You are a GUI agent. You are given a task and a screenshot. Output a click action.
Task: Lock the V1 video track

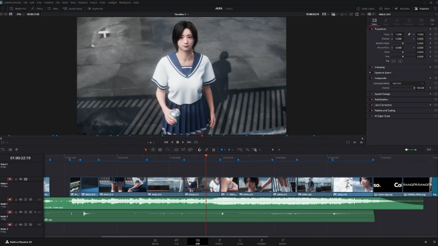point(16,179)
